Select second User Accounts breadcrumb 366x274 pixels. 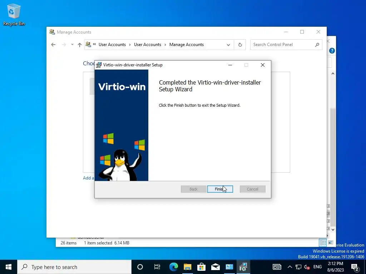coord(148,45)
